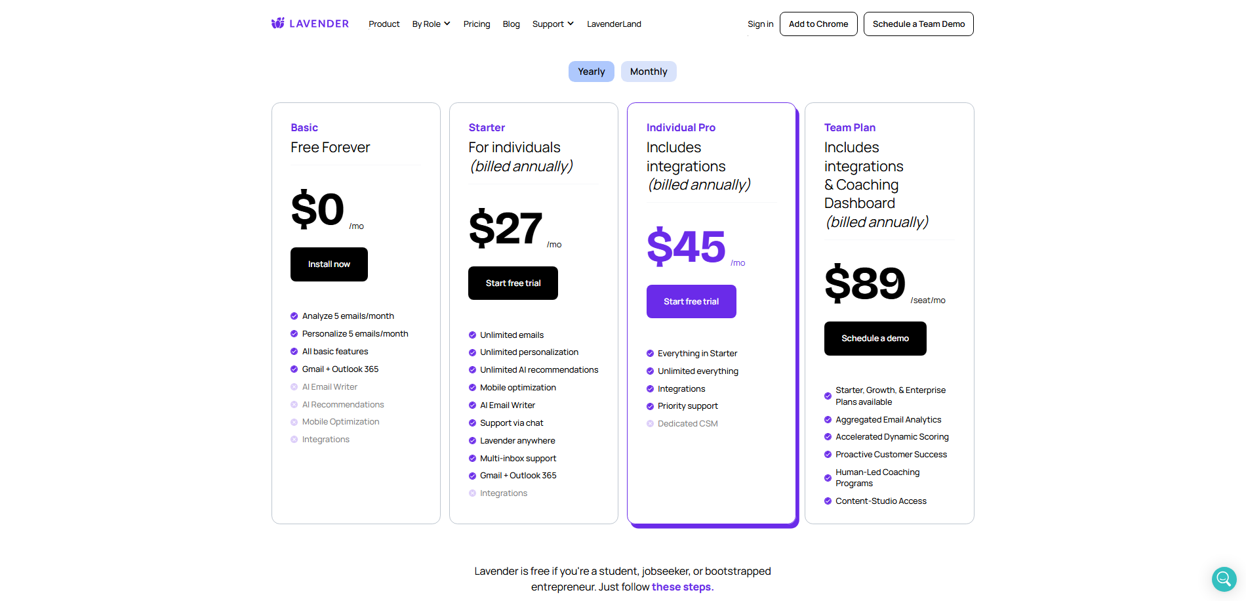This screenshot has height=601, width=1246.
Task: Click the Add to Chrome button
Action: pyautogui.click(x=818, y=24)
